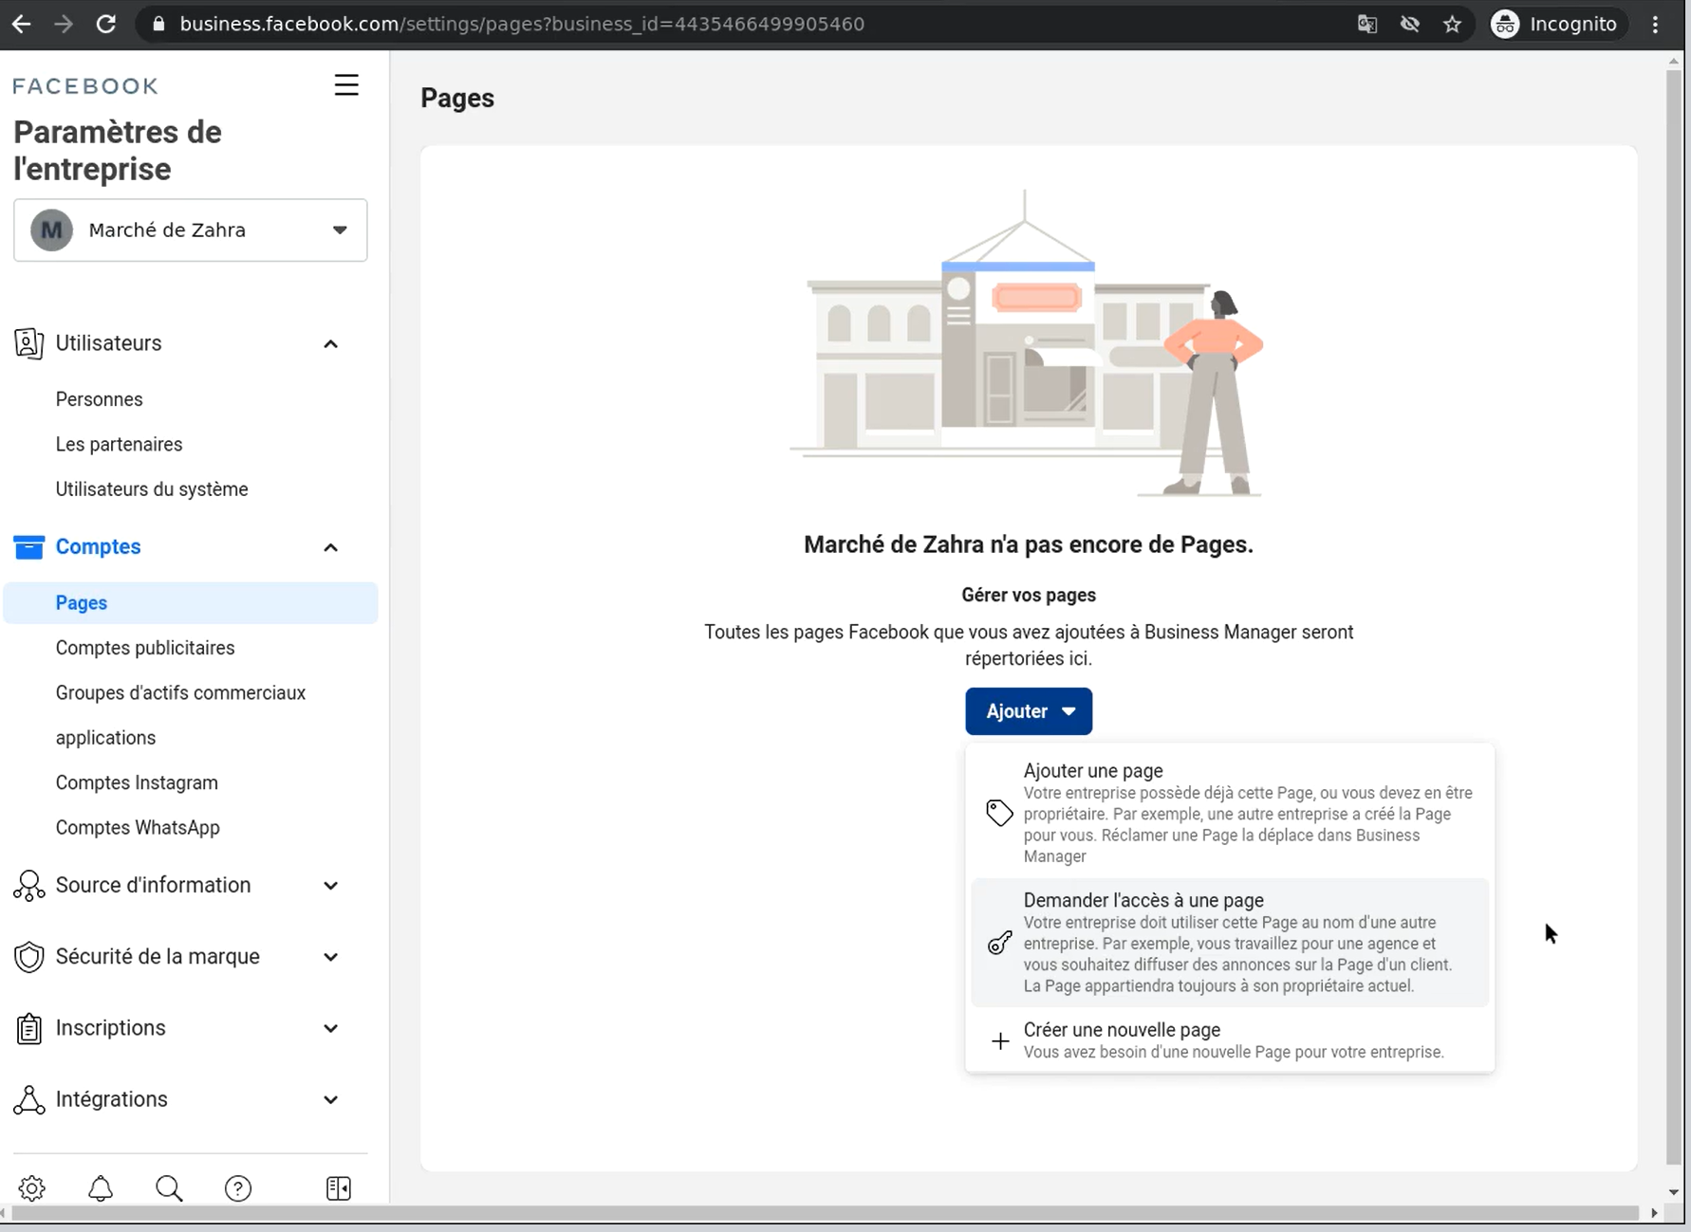Image resolution: width=1691 pixels, height=1232 pixels.
Task: Open Comptes publicitaires in sidebar
Action: coord(145,648)
